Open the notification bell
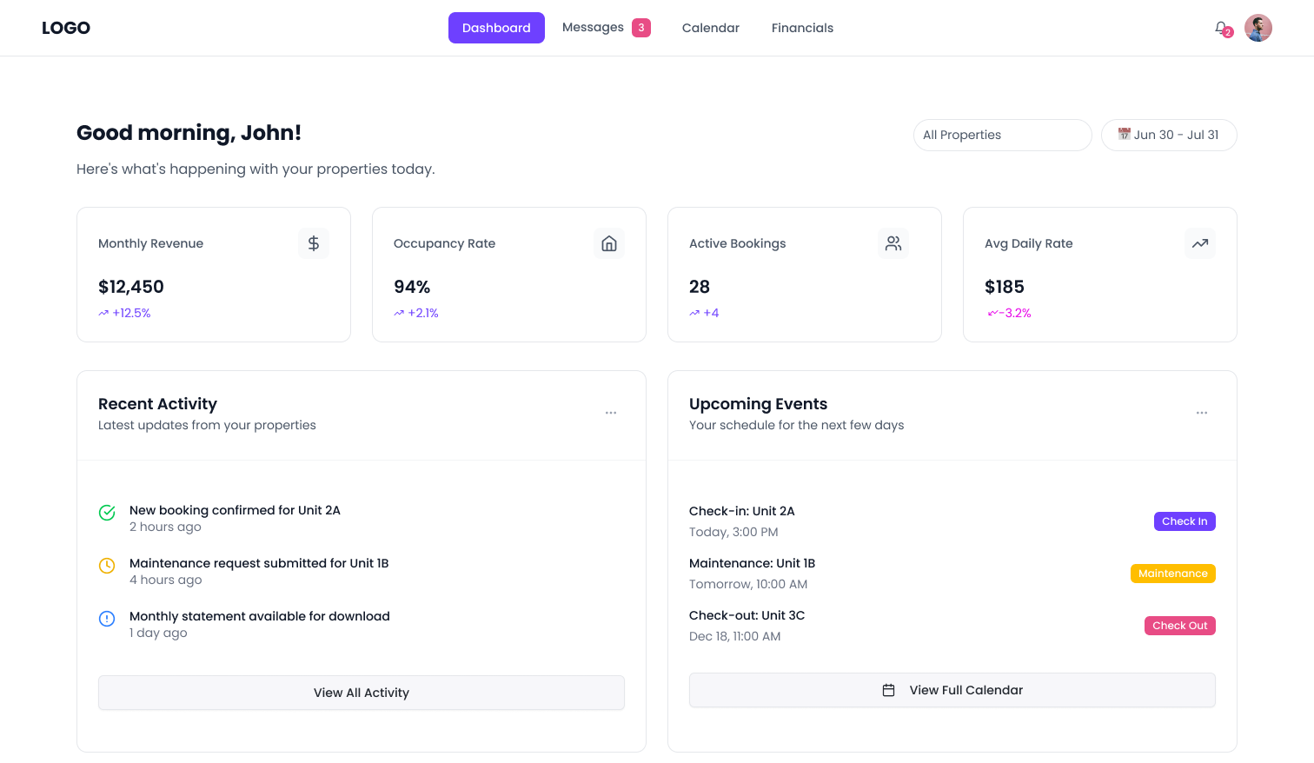Viewport: 1314px width, 763px height. pos(1221,27)
